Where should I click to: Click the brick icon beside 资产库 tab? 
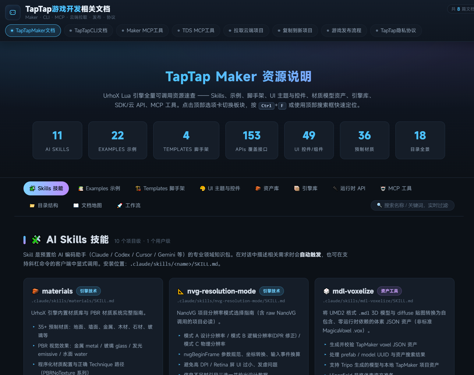pyautogui.click(x=258, y=188)
